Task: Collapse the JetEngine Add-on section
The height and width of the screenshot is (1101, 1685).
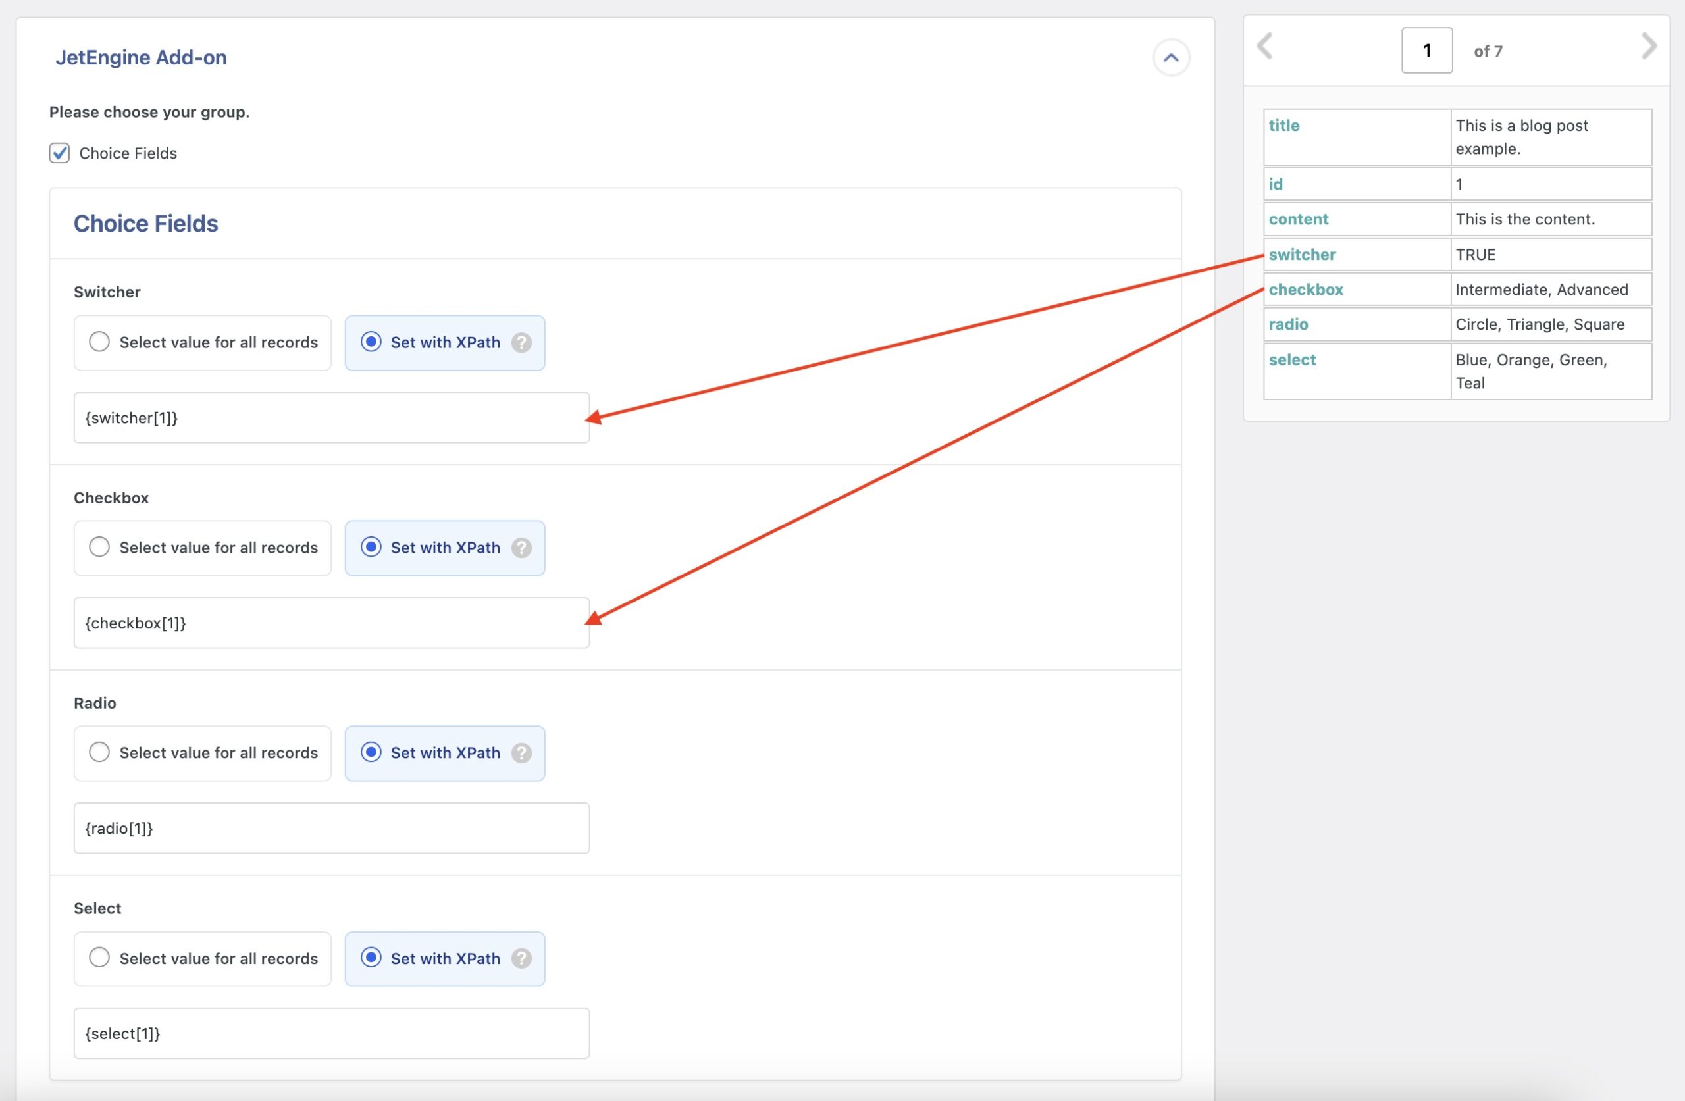Action: [x=1171, y=57]
